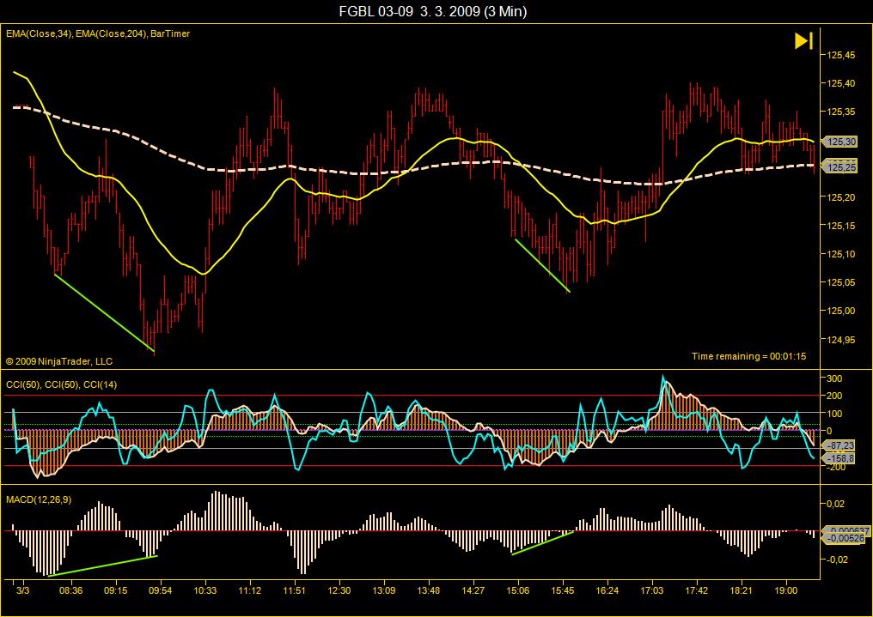Click the 125,35 price axis label

click(x=840, y=112)
